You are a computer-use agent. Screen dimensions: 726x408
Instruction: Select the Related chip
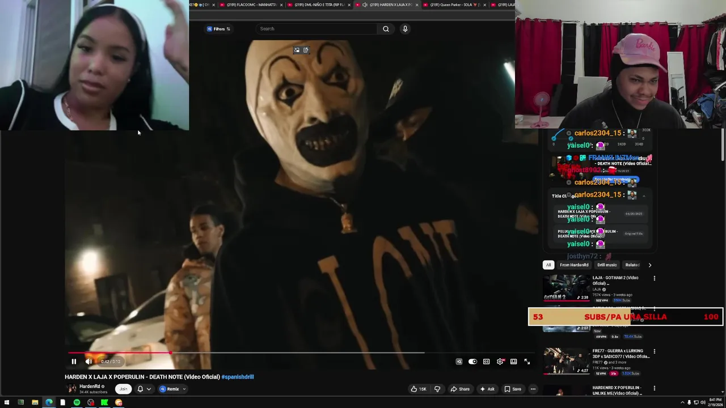632,265
